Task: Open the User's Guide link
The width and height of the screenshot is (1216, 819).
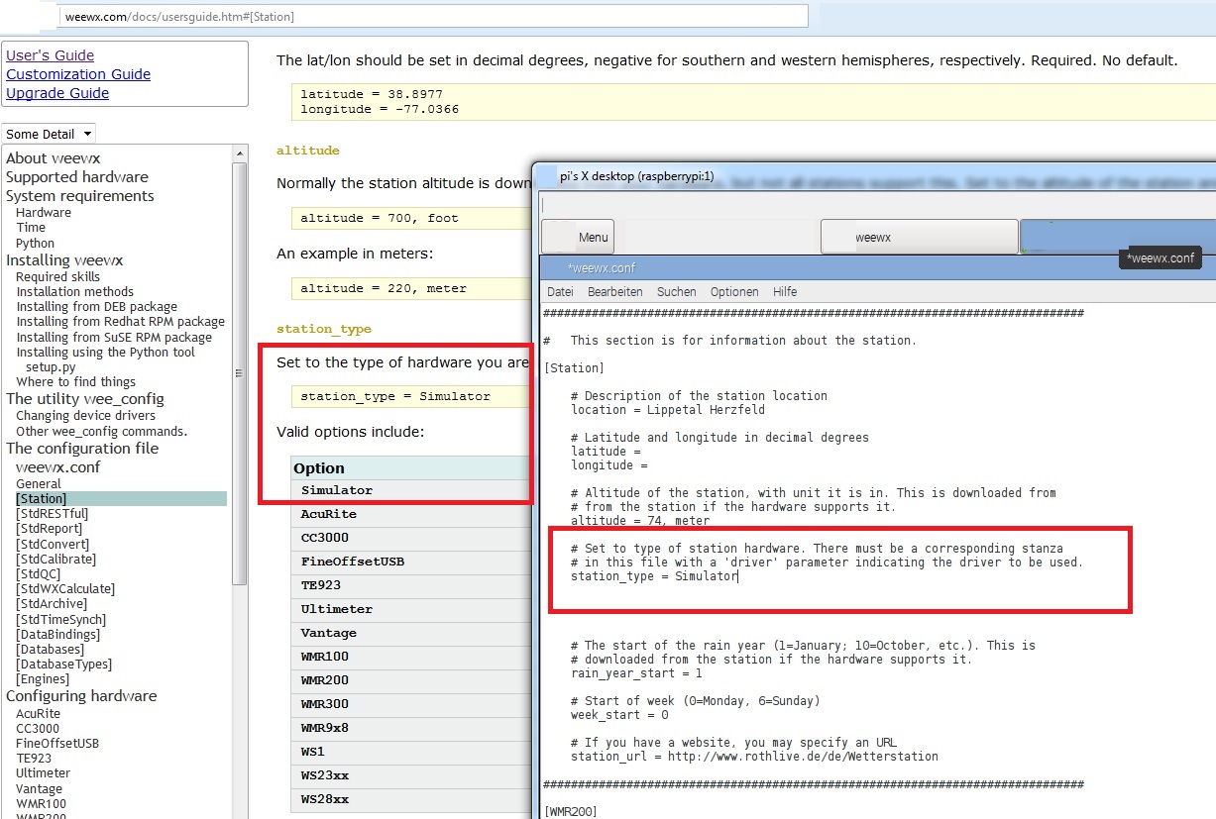Action: [51, 55]
